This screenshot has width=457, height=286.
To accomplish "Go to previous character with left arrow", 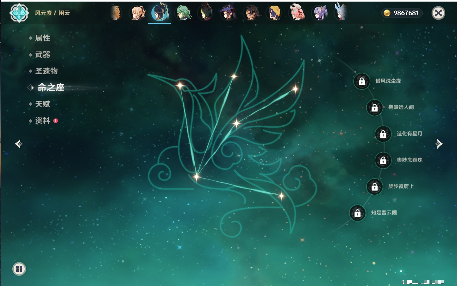I will click(18, 144).
